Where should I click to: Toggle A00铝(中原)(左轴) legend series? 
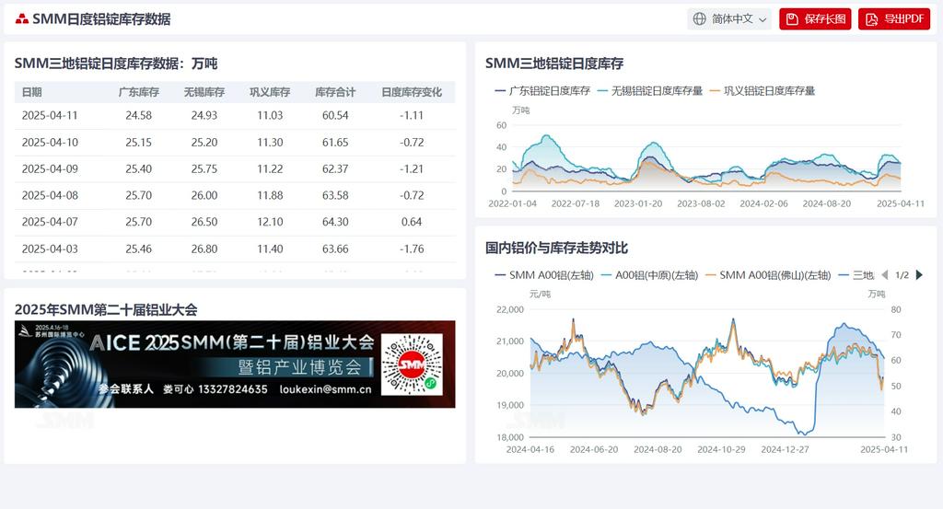[x=649, y=275]
